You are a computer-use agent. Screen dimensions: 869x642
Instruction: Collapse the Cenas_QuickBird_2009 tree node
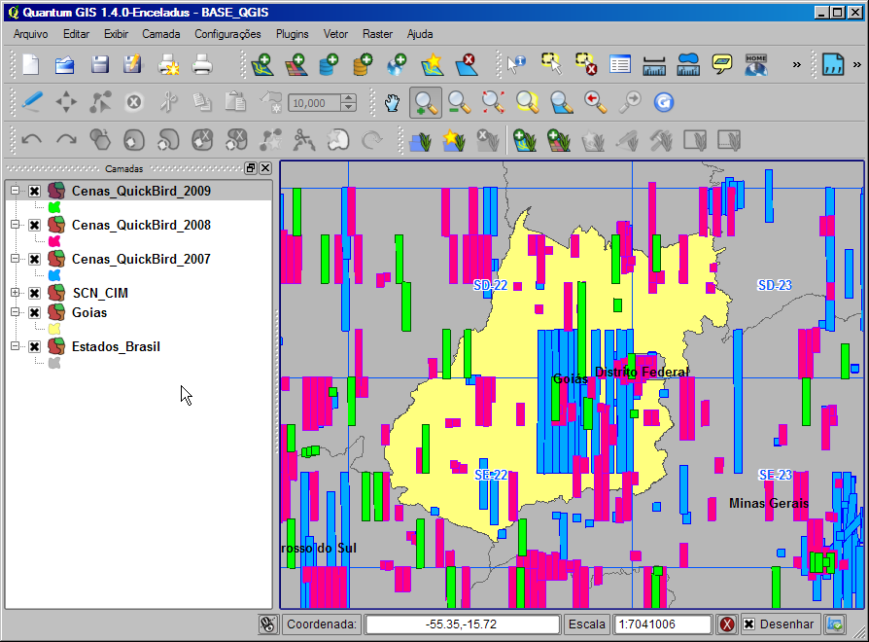[x=15, y=191]
